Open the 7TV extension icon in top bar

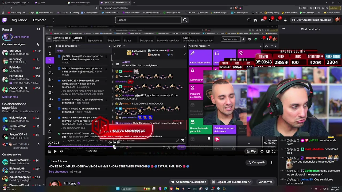point(255,20)
